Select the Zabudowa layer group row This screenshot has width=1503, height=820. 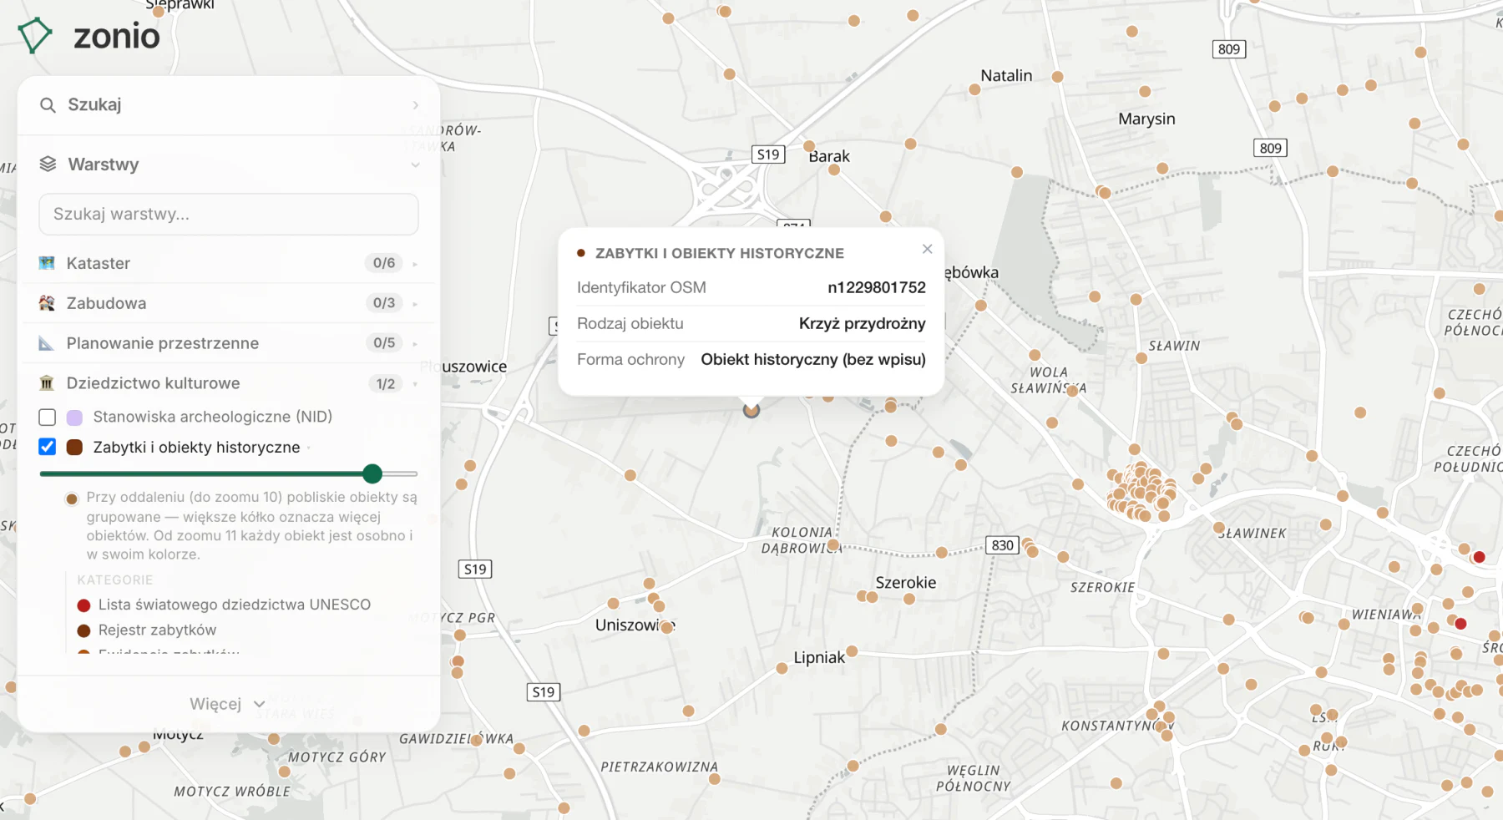tap(228, 303)
